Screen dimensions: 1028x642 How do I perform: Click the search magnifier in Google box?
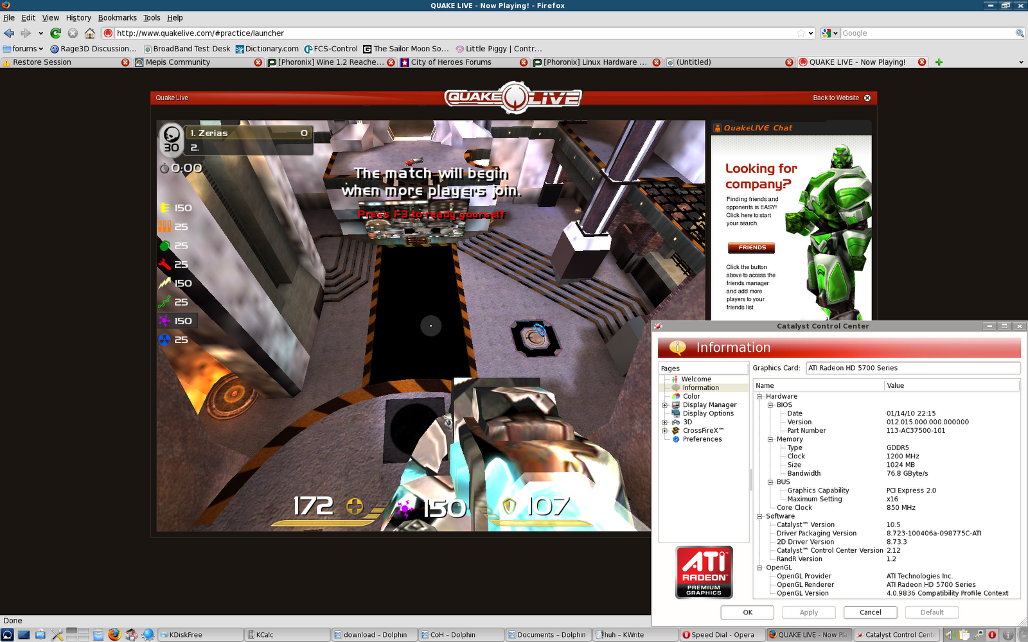1020,33
